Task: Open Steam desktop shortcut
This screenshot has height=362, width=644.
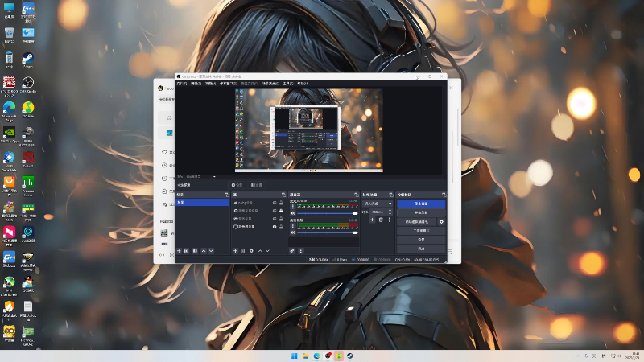Action: pyautogui.click(x=28, y=60)
